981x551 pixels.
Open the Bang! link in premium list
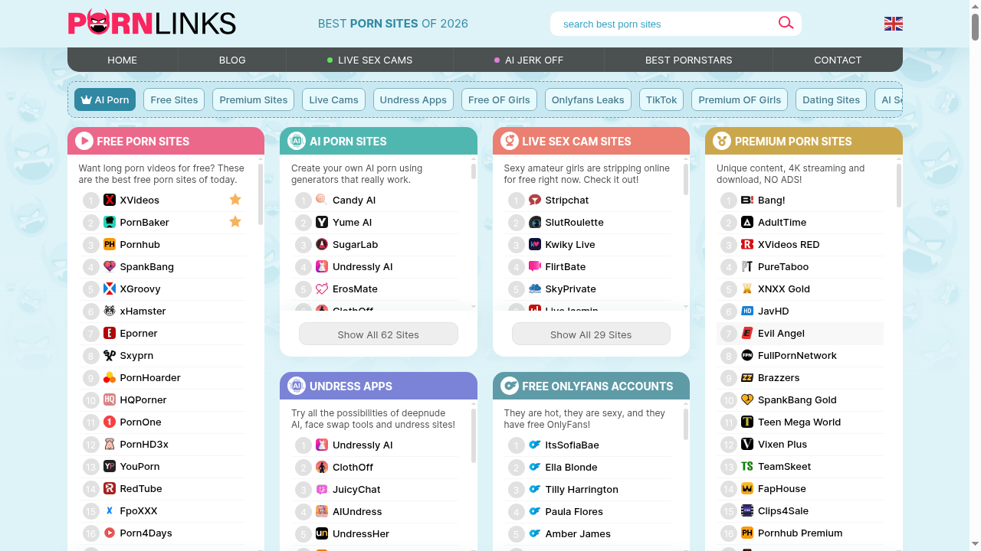pos(771,200)
